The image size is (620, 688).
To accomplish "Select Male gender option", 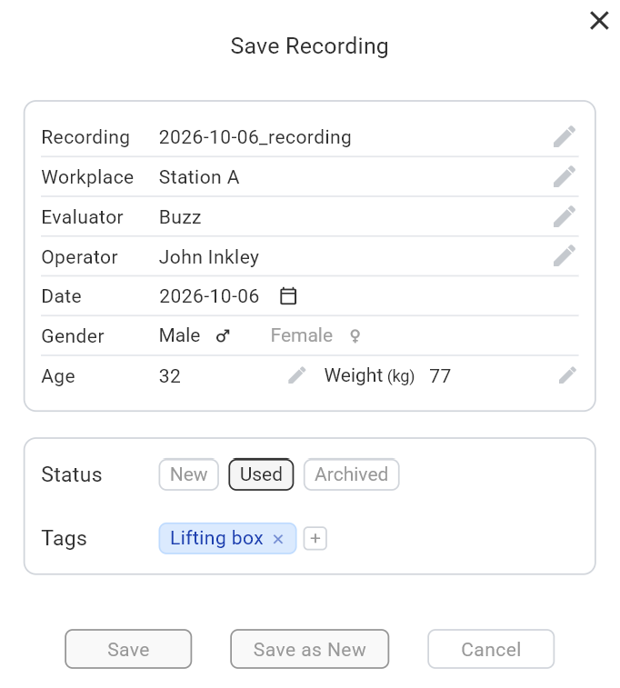I will point(195,335).
